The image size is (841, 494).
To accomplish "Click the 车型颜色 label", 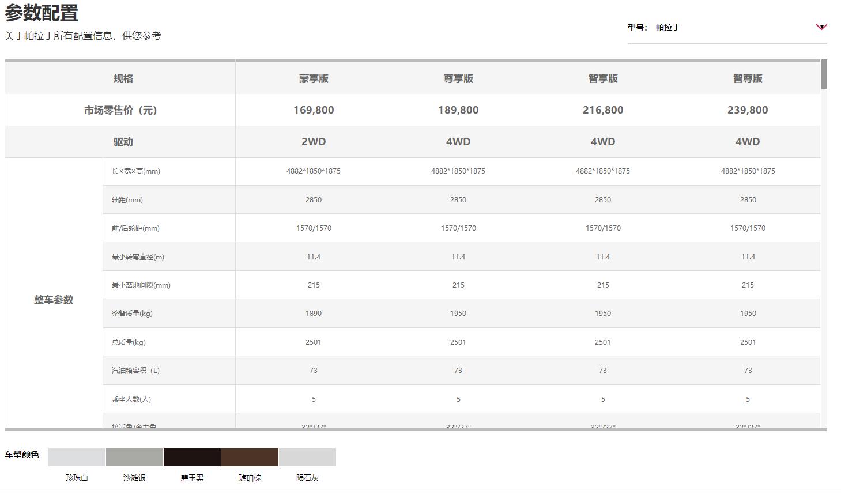I will click(22, 455).
